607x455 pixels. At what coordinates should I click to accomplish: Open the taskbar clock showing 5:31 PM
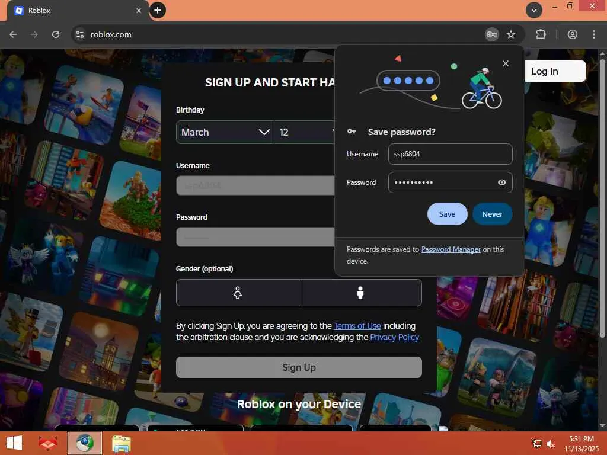tap(582, 444)
